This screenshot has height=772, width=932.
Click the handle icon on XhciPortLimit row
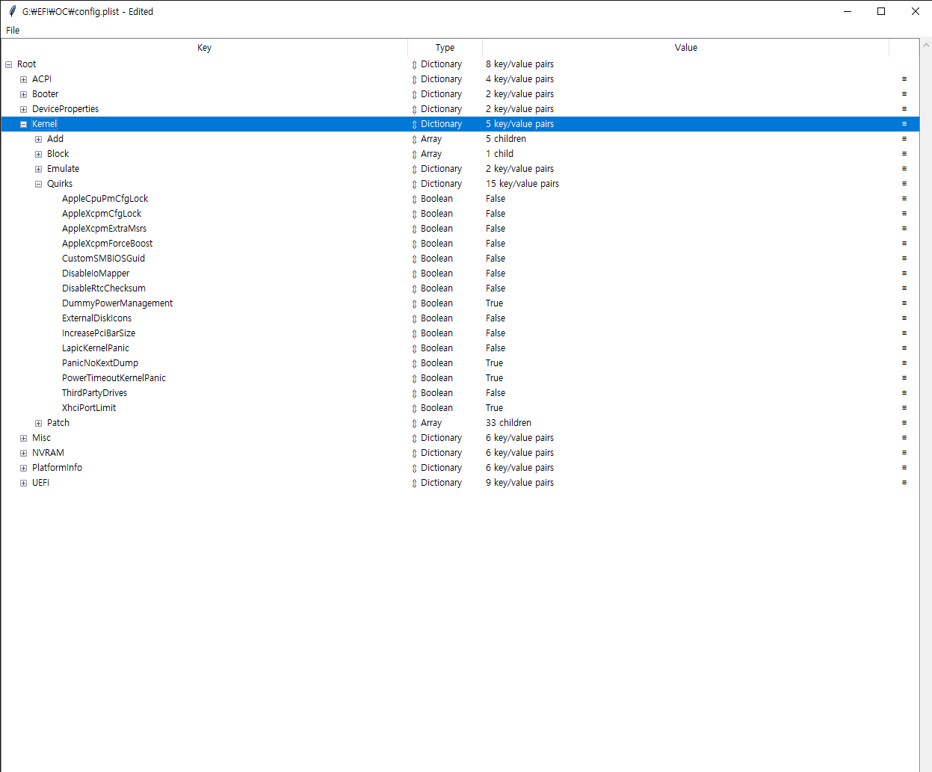(x=904, y=408)
